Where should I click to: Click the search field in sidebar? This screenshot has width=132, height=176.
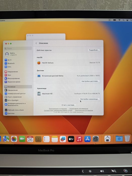point(18,49)
